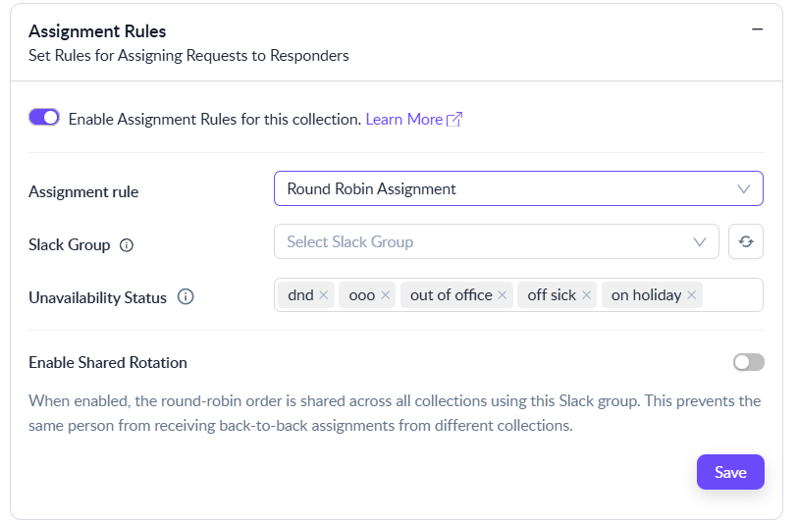This screenshot has width=798, height=524.
Task: Show info tooltip for Slack Group
Action: pyautogui.click(x=126, y=245)
